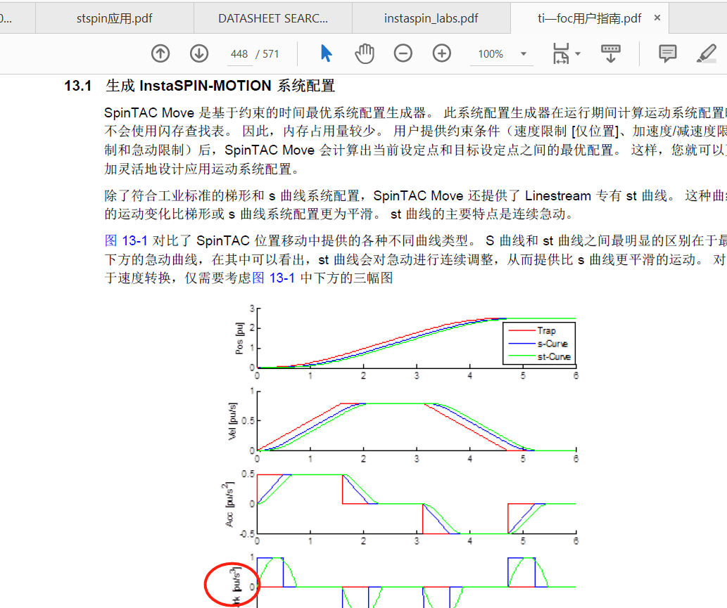Go to next page with down arrow

(x=199, y=53)
